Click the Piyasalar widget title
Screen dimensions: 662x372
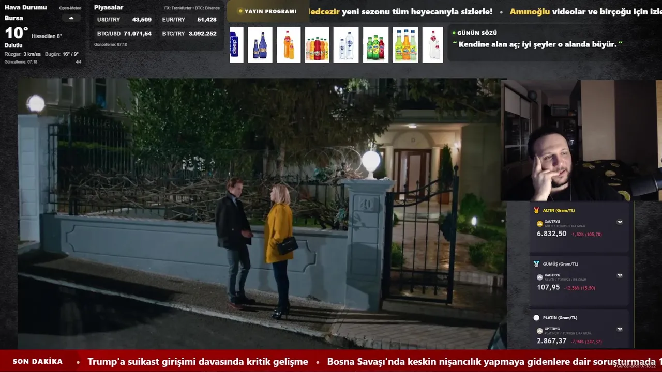[109, 7]
